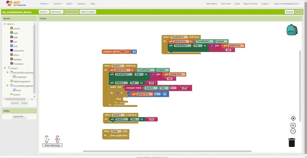307x158 pixels.
Task: Open the Connect menu
Action: tap(57, 3)
